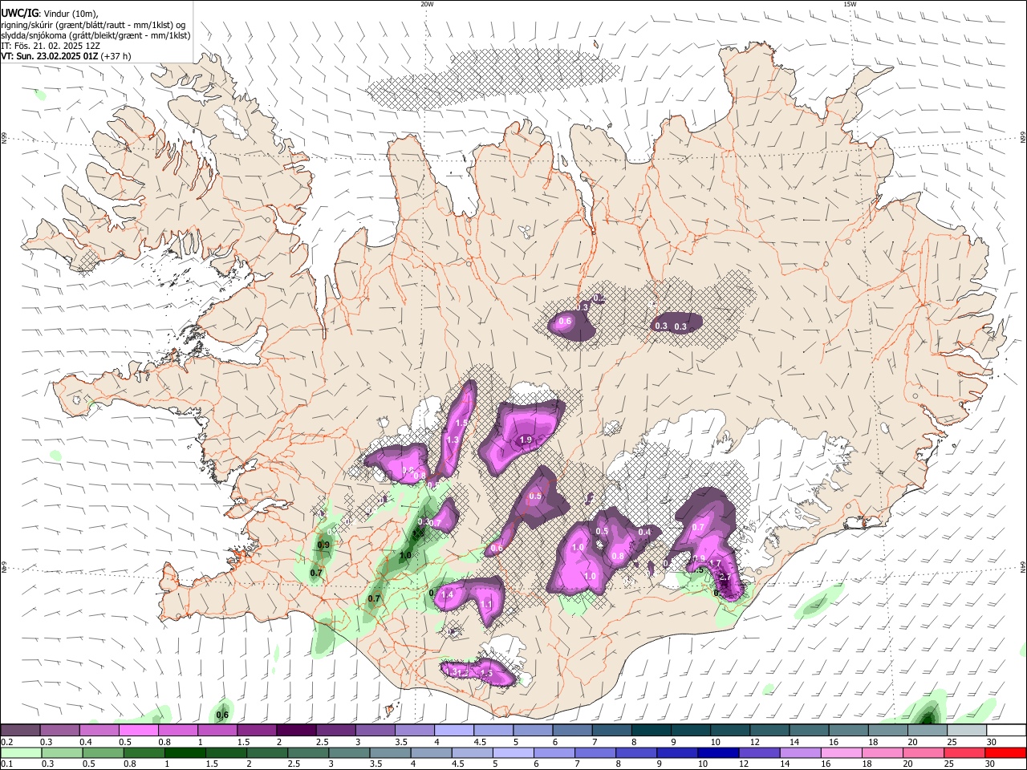This screenshot has width=1027, height=770.
Task: Click the snow scale swatch between 12 and 14
Action: (769, 730)
